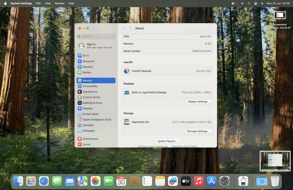The width and height of the screenshot is (293, 190).
Task: Open Wi-Fi settings in sidebar
Action: coord(96,56)
